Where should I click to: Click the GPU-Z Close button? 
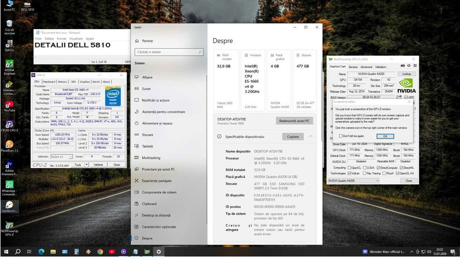point(408,181)
